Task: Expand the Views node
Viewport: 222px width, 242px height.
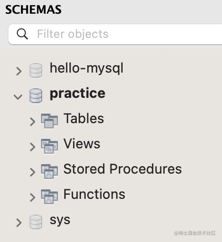Action: pos(33,147)
